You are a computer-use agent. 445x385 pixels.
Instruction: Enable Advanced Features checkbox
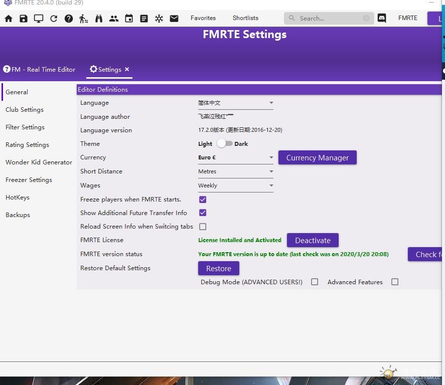[x=395, y=282]
